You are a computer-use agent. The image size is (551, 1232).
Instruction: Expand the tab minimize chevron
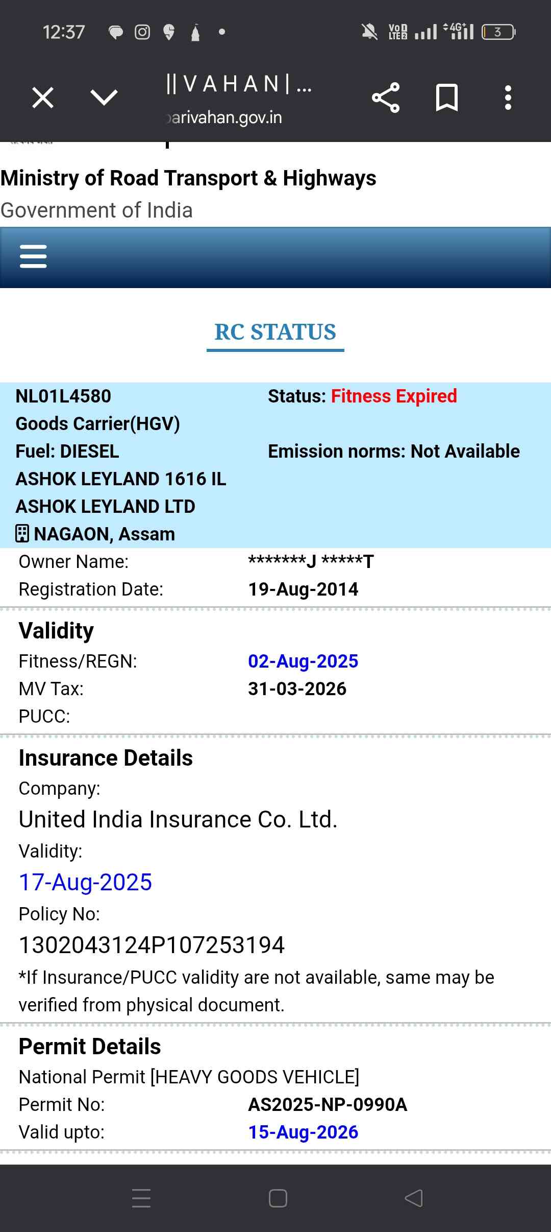click(x=104, y=98)
